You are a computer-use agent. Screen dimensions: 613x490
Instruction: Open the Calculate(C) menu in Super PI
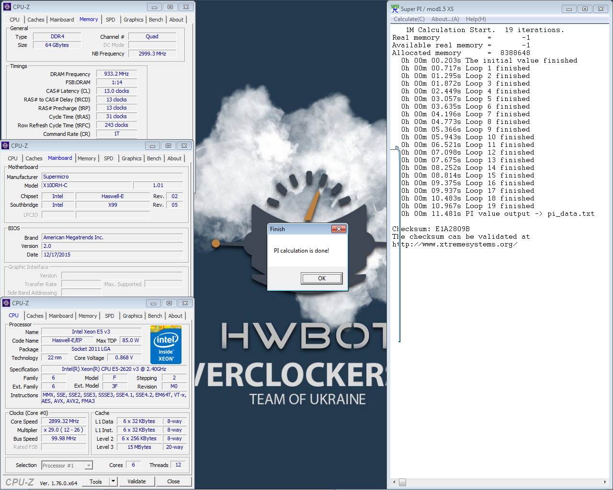pos(409,19)
